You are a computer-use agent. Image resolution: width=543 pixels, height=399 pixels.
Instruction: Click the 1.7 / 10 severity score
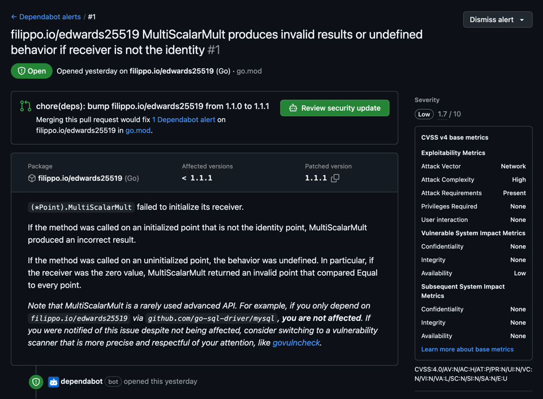[449, 114]
